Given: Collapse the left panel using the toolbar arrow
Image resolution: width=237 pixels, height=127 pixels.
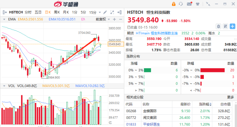Looking at the screenshot, I should [4, 12].
